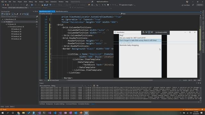Switch to the Locals tab

coord(7,106)
